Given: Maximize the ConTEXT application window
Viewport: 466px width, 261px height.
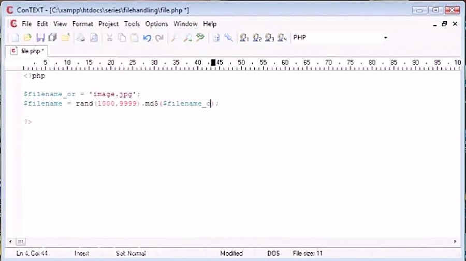Looking at the screenshot, I should tap(435, 10).
